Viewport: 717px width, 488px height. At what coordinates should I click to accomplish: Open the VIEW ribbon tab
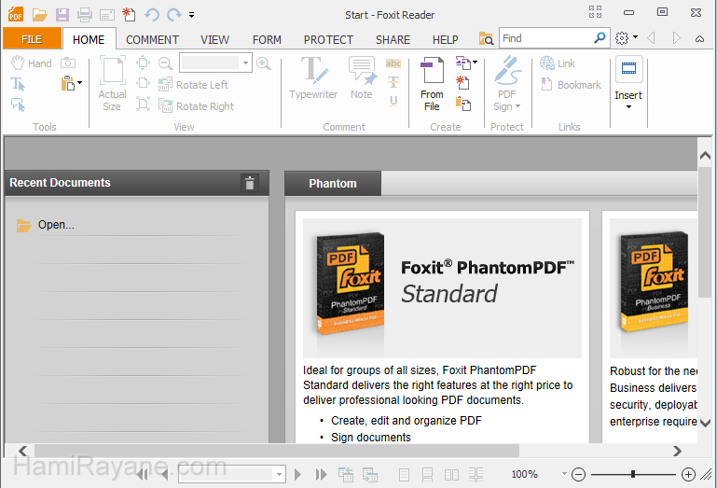(215, 40)
